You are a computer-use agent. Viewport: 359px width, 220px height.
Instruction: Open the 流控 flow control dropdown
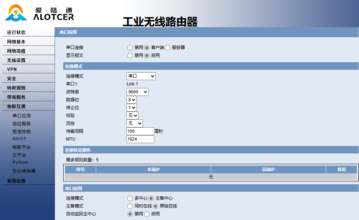point(135,123)
